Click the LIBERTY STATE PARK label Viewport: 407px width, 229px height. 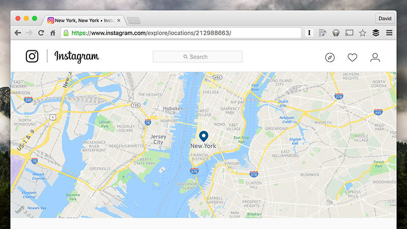pyautogui.click(x=144, y=161)
